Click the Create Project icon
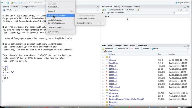The image size is (192, 108). coord(8,3)
